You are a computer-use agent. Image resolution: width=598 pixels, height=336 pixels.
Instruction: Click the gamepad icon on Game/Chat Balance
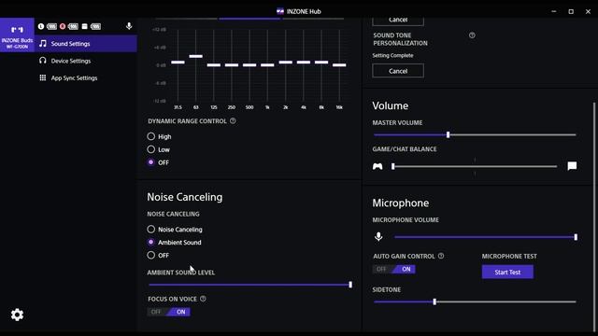click(377, 166)
